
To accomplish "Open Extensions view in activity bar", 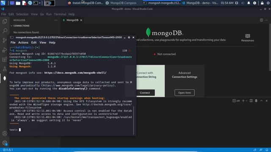I will coord(5,60).
